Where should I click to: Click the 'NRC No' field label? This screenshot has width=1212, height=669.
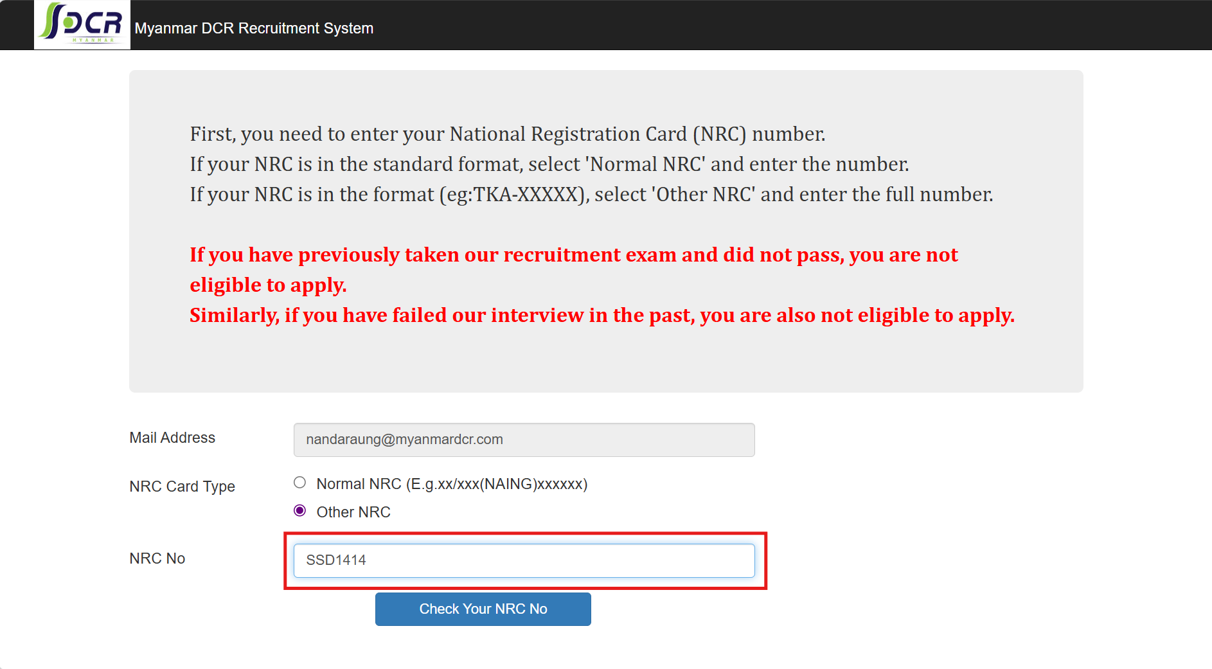(x=157, y=558)
